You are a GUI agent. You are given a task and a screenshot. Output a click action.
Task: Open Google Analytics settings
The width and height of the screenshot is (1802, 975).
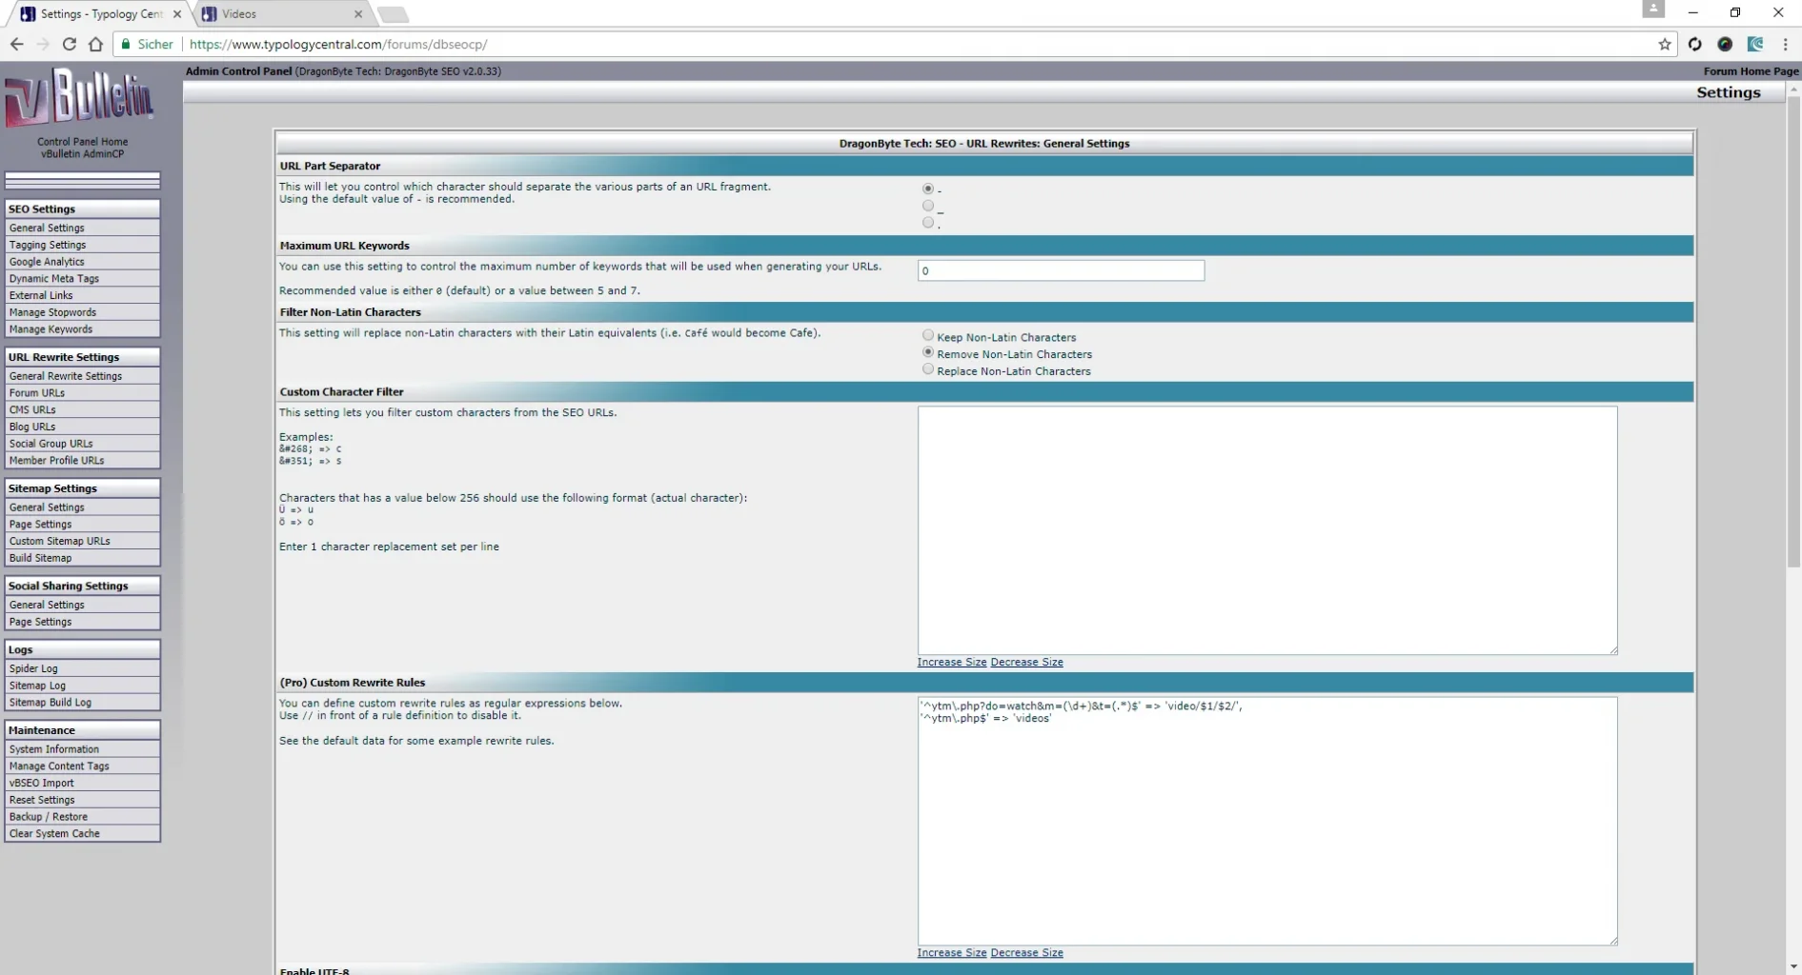tap(82, 262)
